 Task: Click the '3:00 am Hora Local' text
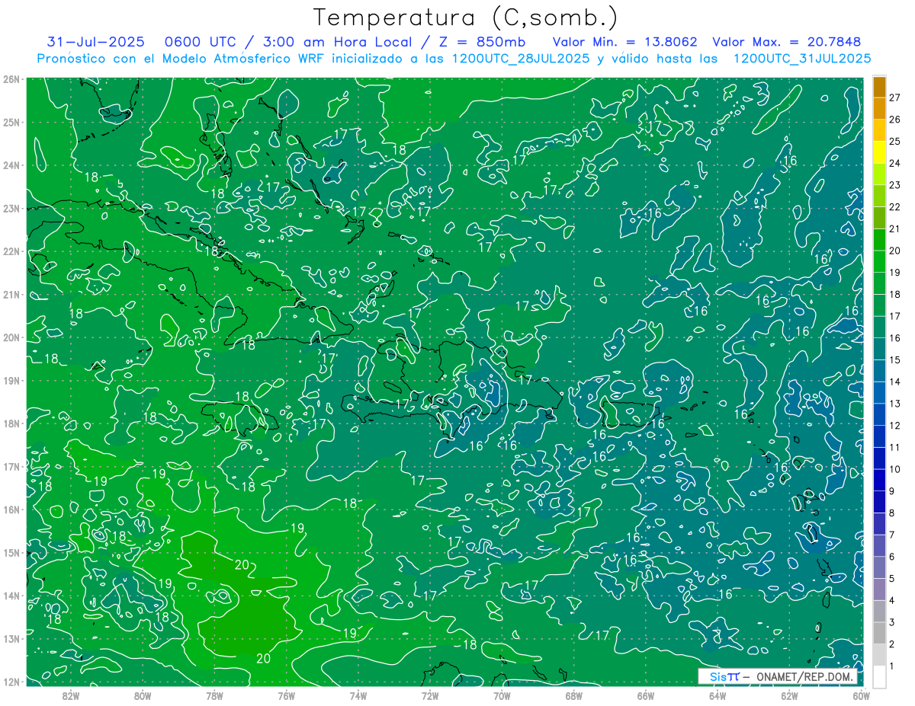pyautogui.click(x=336, y=42)
